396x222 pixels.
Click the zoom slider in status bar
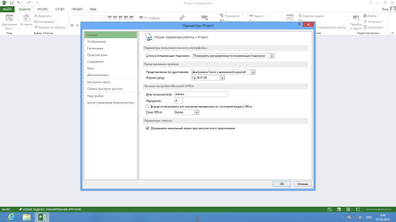[379, 209]
